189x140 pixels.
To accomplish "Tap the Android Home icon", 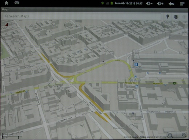I will [6, 3].
